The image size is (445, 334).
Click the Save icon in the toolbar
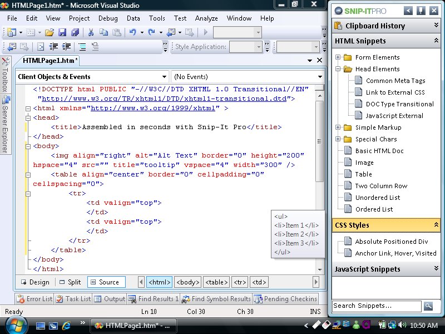click(61, 32)
